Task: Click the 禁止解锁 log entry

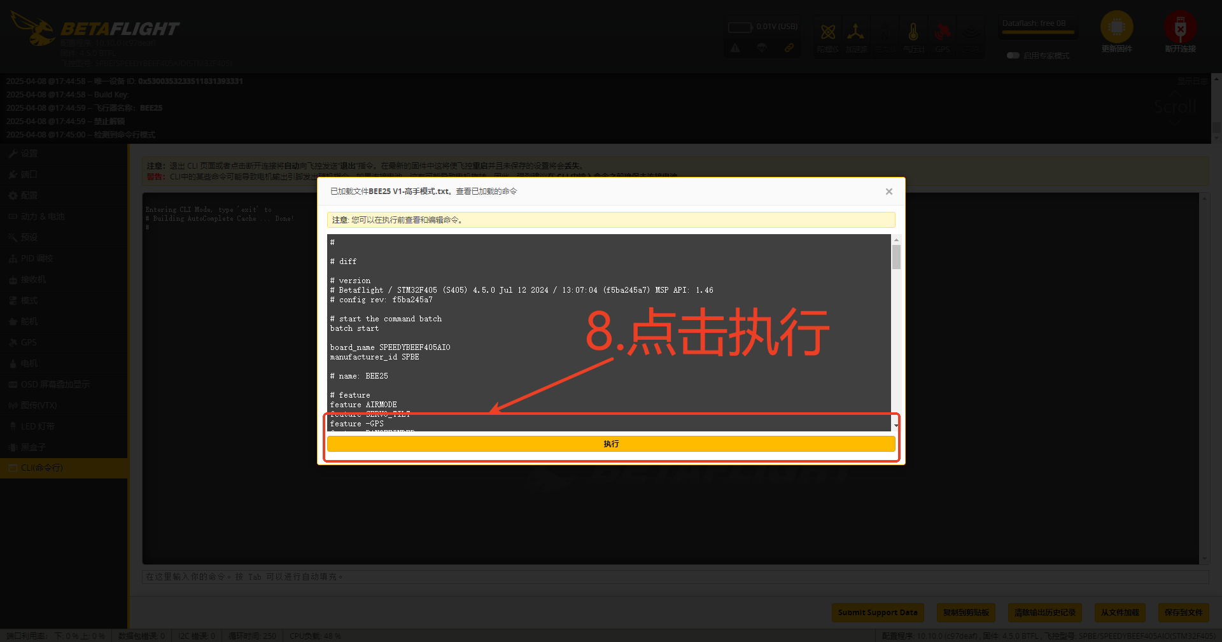Action: click(x=66, y=122)
